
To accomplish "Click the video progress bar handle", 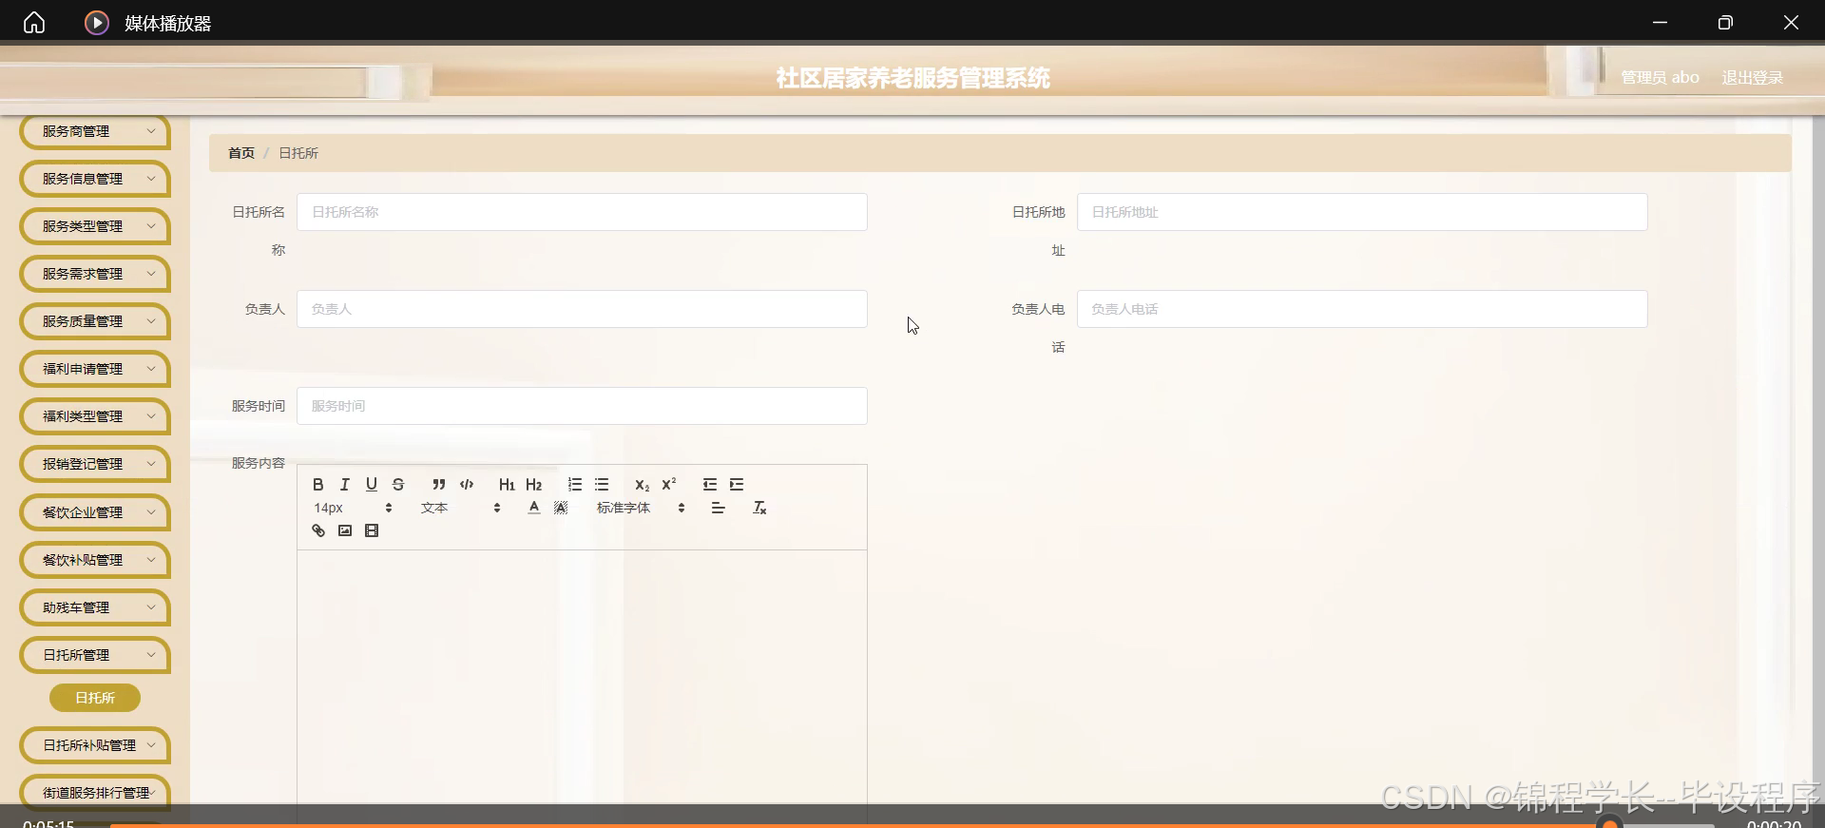I will [x=1610, y=823].
